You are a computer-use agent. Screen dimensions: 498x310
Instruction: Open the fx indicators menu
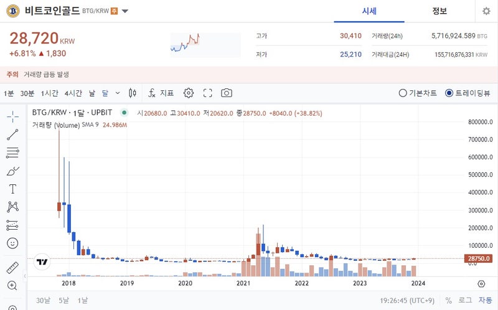[x=161, y=93]
